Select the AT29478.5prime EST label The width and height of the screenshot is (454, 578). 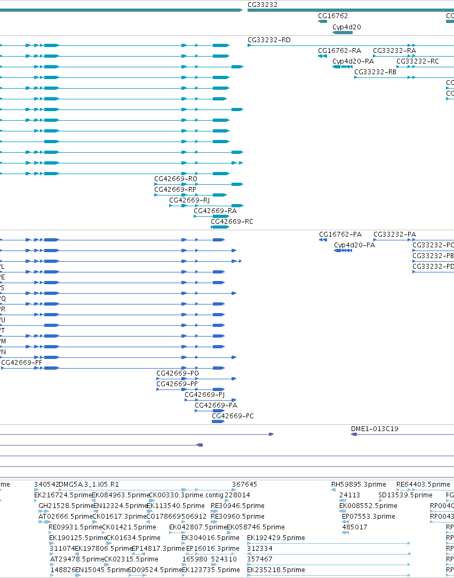click(x=77, y=559)
